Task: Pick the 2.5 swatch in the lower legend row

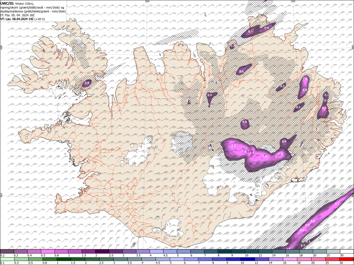Action: pos(106,259)
